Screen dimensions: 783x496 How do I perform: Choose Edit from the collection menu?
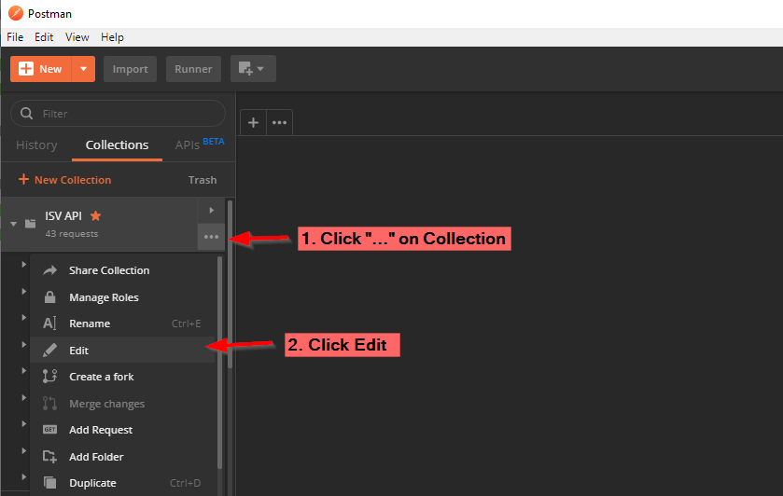tap(123, 351)
